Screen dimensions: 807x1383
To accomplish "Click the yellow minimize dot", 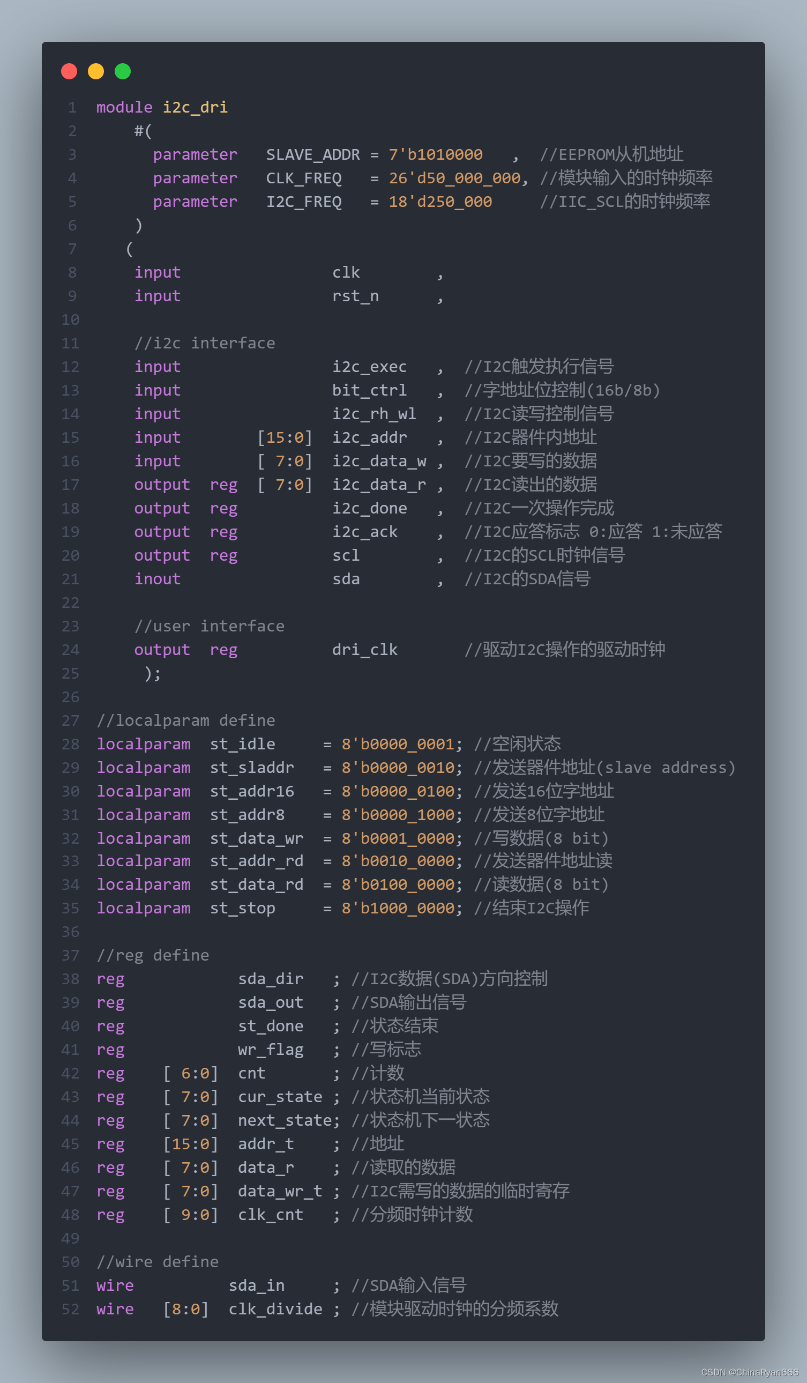I will click(96, 71).
